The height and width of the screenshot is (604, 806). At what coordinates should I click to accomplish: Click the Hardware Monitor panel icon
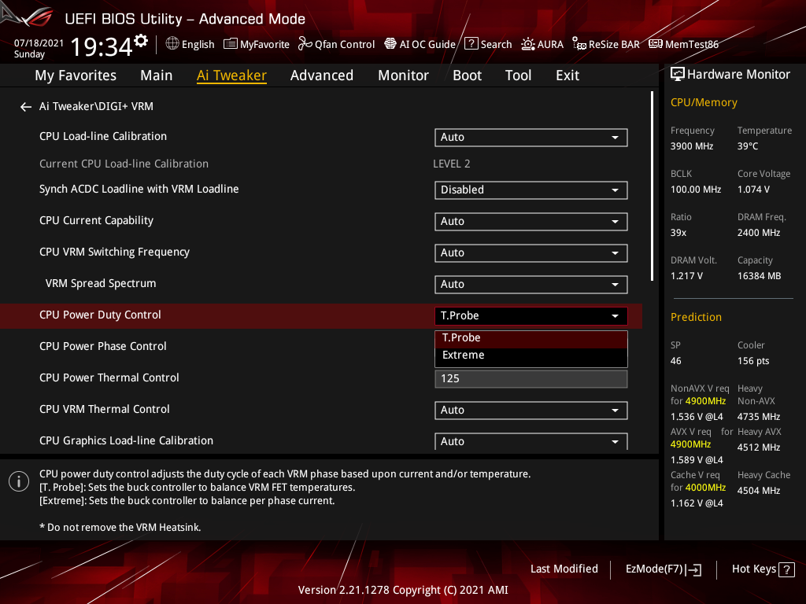coord(678,73)
